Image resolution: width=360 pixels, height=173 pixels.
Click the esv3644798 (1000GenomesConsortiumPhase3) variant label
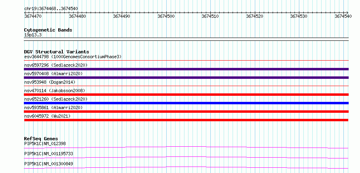pos(73,57)
